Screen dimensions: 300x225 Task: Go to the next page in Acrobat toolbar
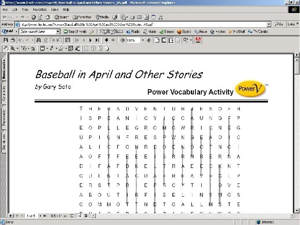click(90, 40)
